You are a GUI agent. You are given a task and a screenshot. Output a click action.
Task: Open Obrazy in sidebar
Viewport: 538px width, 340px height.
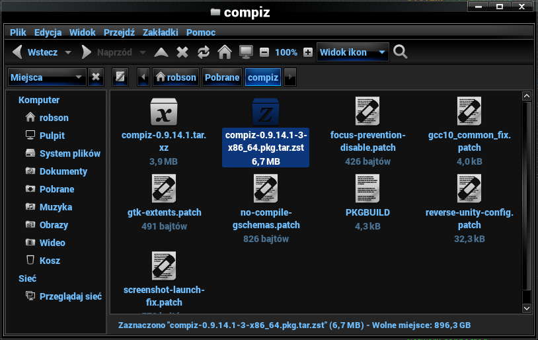click(56, 225)
